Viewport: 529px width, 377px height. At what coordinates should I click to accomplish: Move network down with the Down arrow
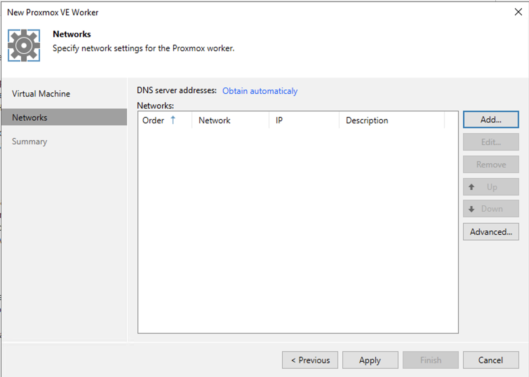[490, 209]
